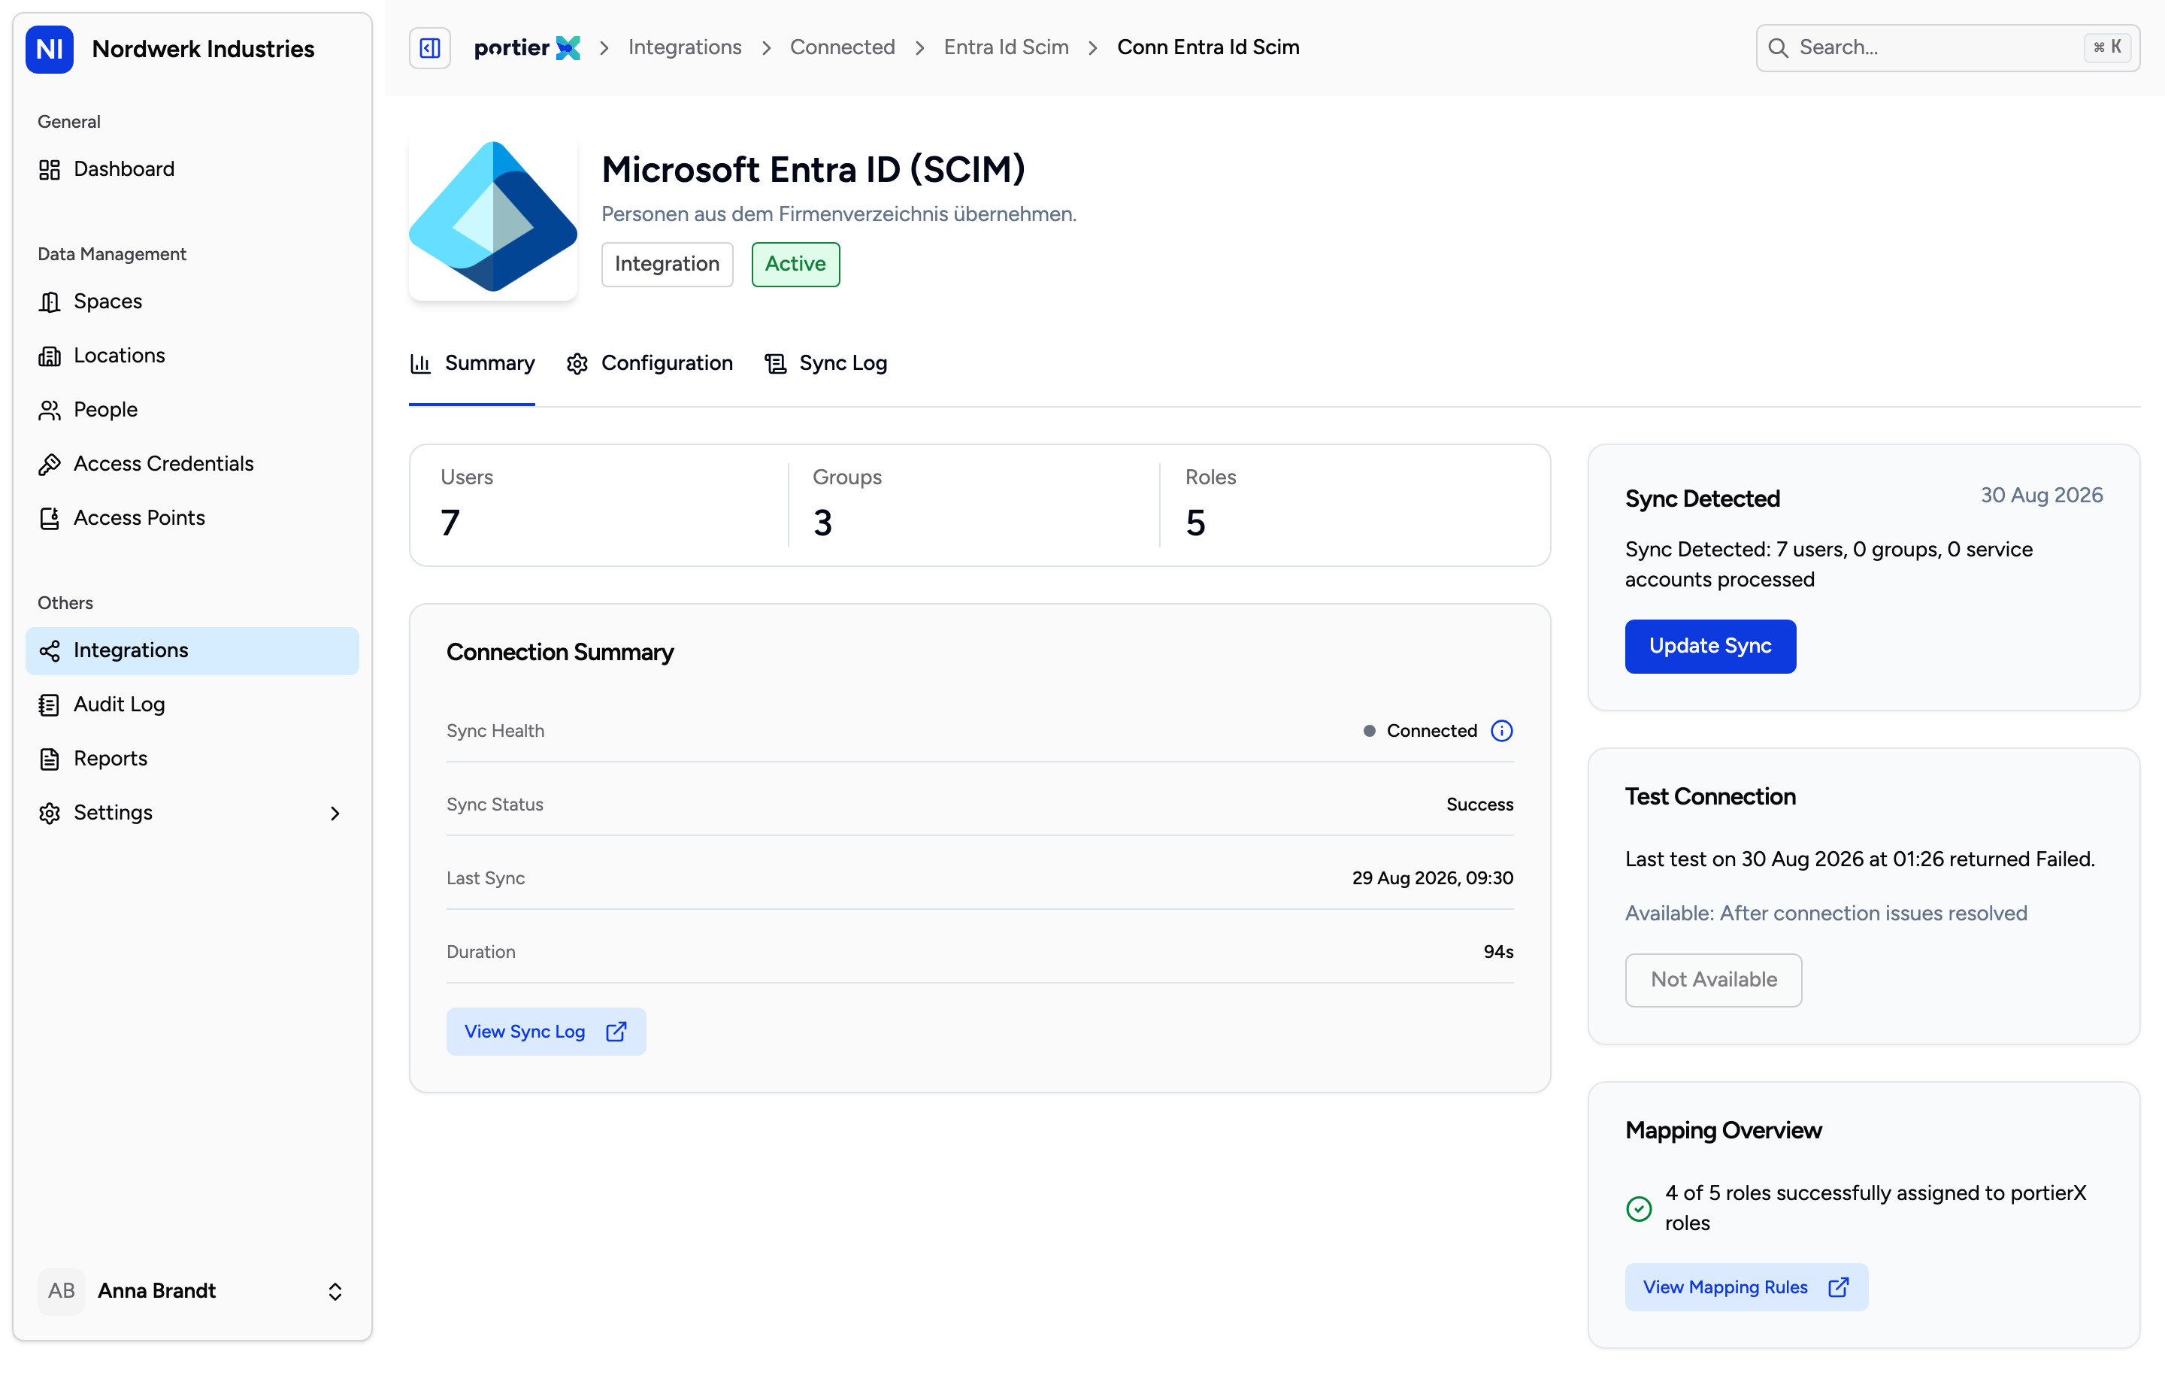
Task: Click the Integration tag badge
Action: pos(666,265)
